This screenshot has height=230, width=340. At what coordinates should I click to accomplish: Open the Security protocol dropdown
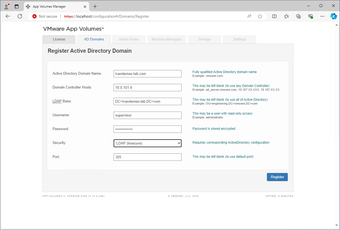point(148,143)
